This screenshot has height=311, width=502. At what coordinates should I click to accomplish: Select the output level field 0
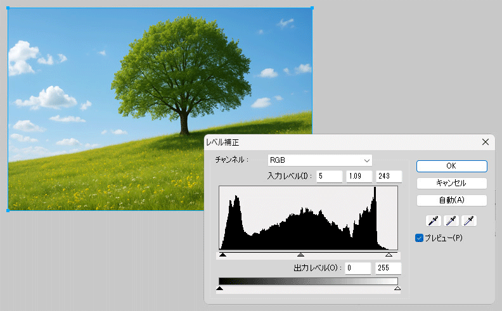pos(358,268)
